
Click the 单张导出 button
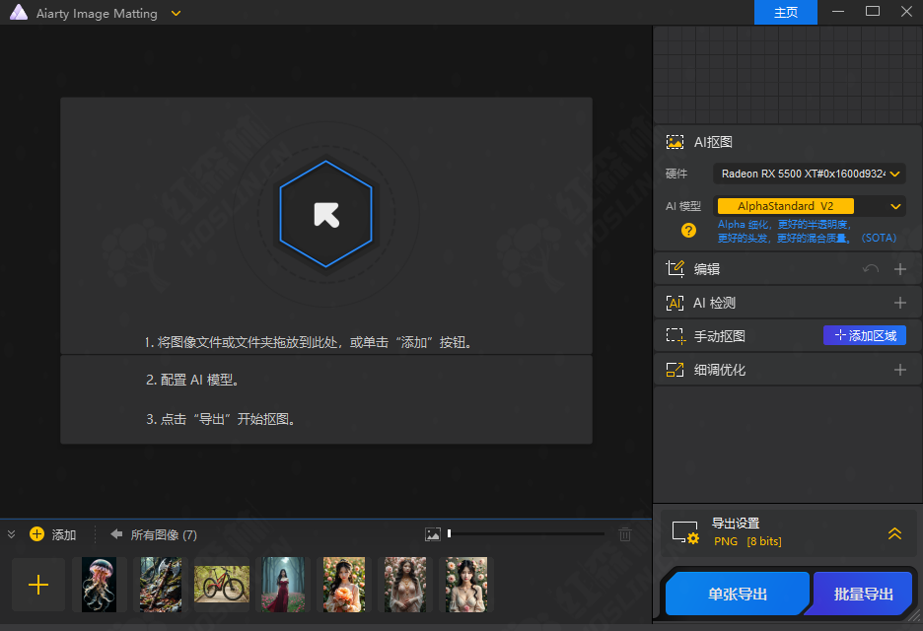(x=737, y=594)
